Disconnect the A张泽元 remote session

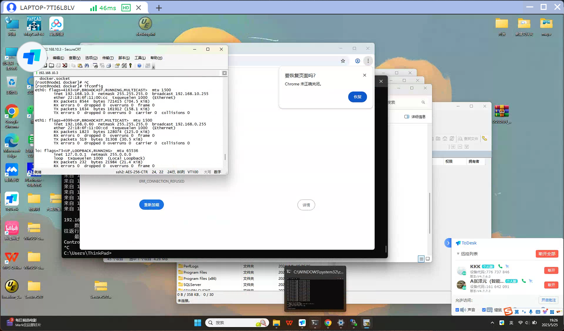(551, 285)
